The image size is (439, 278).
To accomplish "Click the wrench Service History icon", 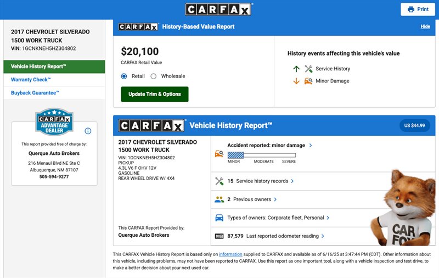I will click(x=308, y=69).
